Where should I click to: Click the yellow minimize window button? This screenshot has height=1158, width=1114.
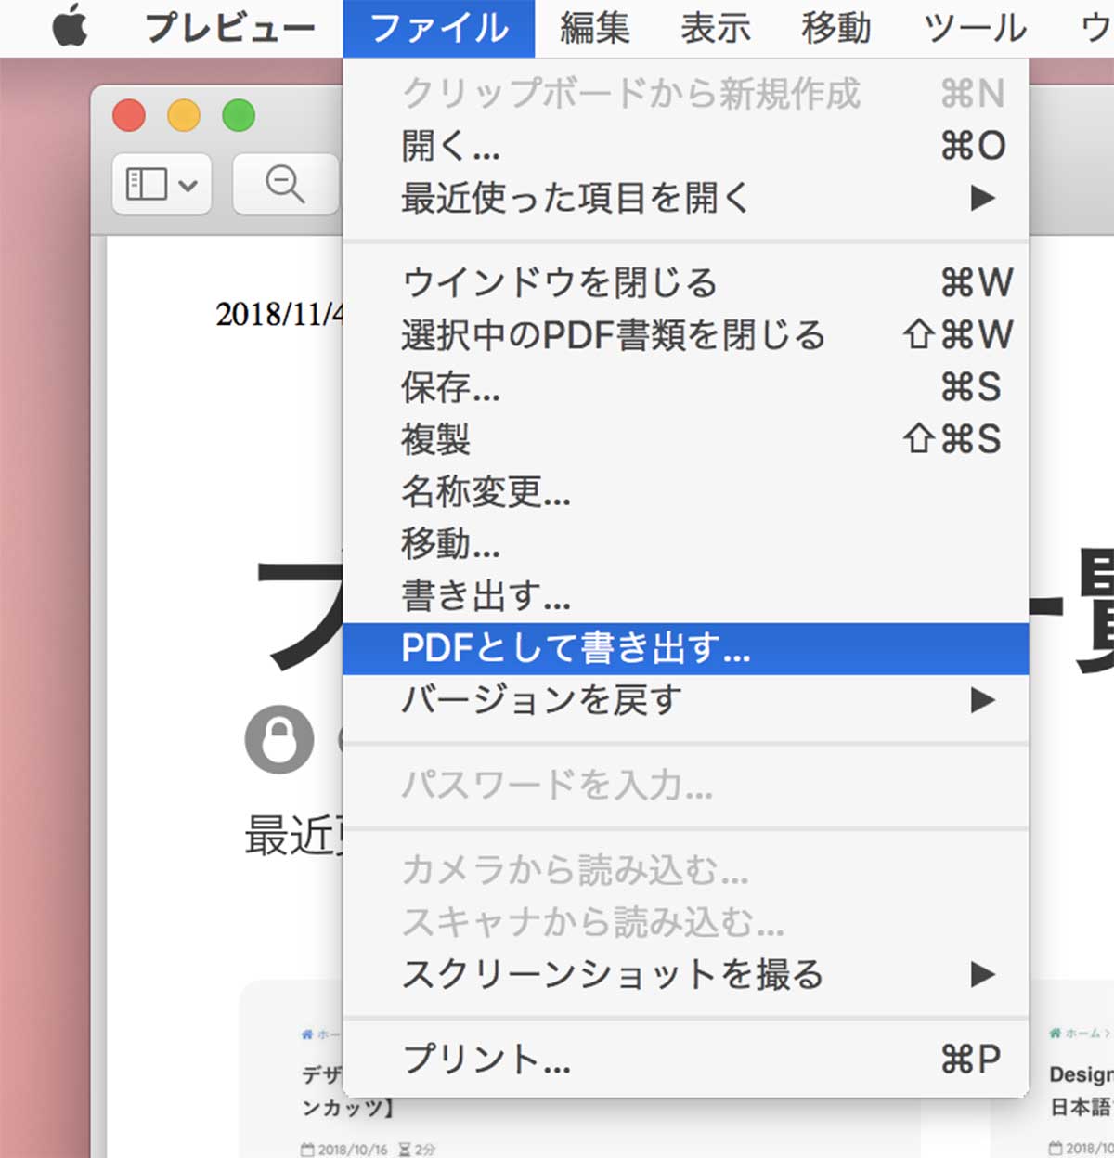tap(184, 116)
